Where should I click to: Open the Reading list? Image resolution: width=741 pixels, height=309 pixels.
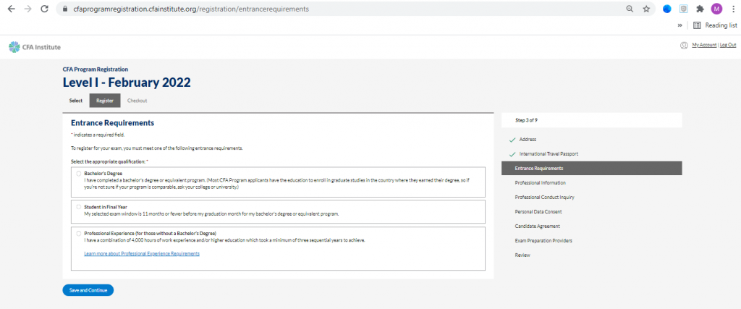pos(714,25)
